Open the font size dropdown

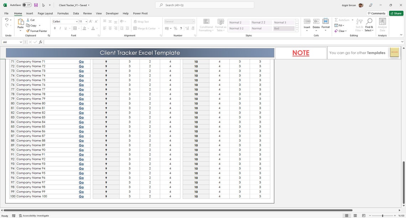pos(87,22)
